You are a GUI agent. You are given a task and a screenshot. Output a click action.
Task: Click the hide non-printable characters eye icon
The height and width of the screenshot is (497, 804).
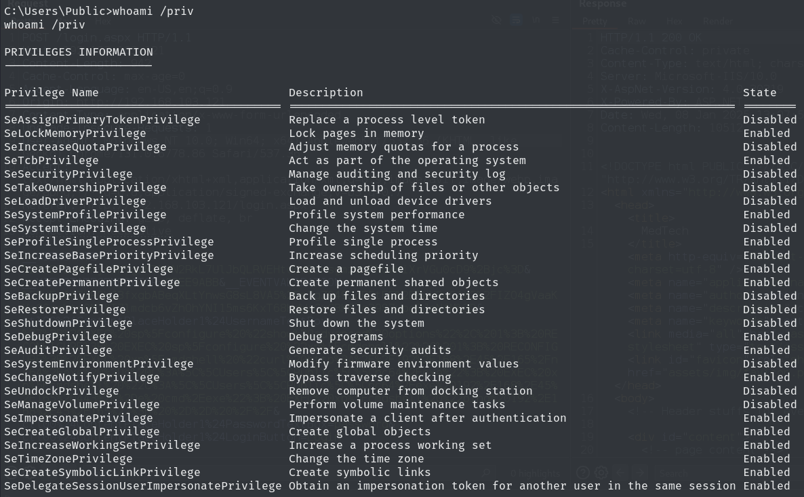click(498, 20)
